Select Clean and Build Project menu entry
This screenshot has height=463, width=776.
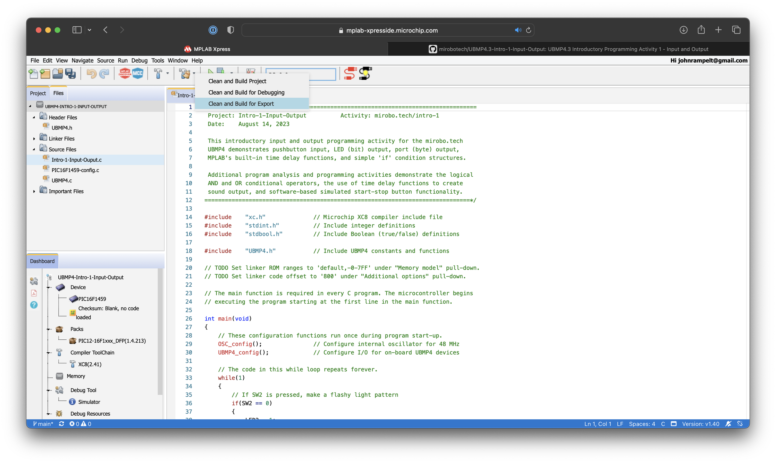point(252,81)
